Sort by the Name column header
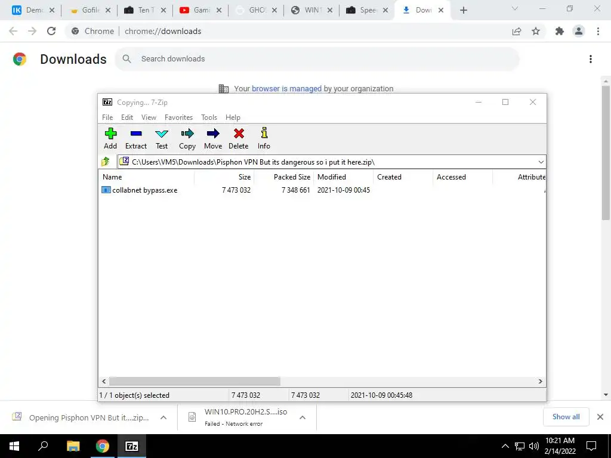 tap(146, 177)
